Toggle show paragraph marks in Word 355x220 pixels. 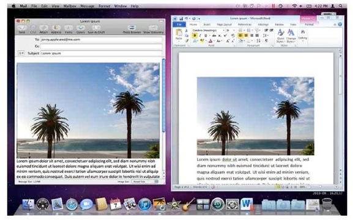266,41
